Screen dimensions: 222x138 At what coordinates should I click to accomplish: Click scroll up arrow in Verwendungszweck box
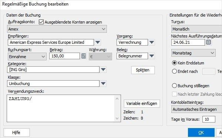117,99
